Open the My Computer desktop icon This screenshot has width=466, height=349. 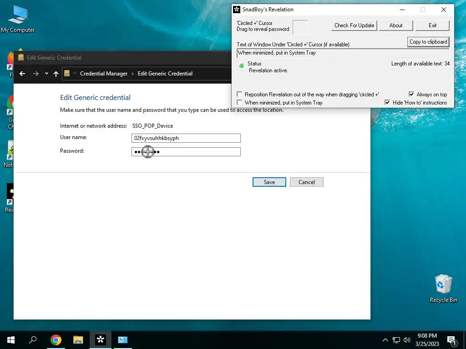(18, 19)
